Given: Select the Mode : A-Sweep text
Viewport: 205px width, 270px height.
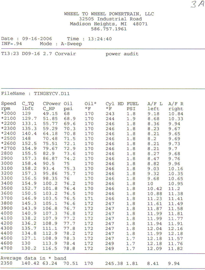Looking at the screenshot, I should (x=61, y=44).
